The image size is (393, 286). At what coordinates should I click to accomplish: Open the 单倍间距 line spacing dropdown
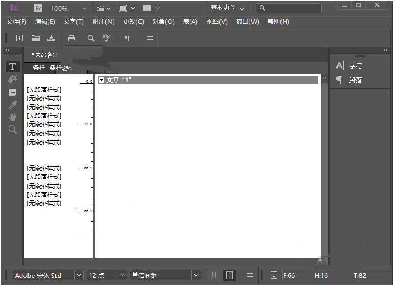pos(196,275)
